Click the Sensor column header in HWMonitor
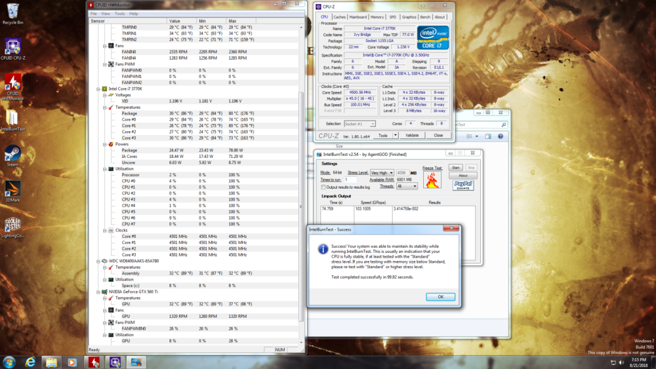656x369 pixels. tap(128, 21)
